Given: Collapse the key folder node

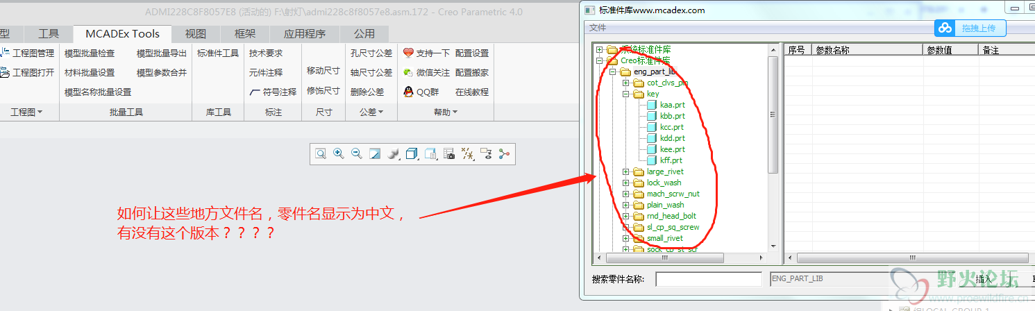Looking at the screenshot, I should 625,94.
